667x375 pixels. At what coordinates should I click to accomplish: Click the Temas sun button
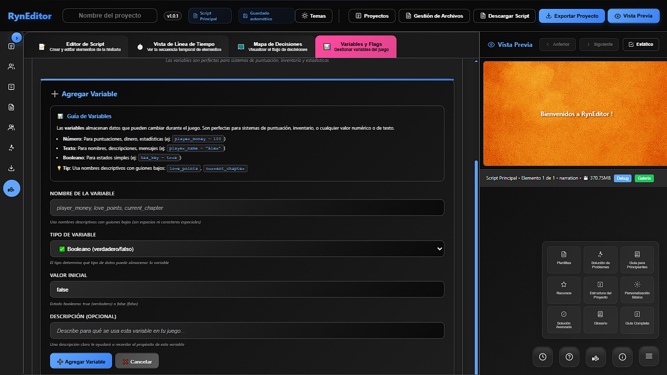314,16
